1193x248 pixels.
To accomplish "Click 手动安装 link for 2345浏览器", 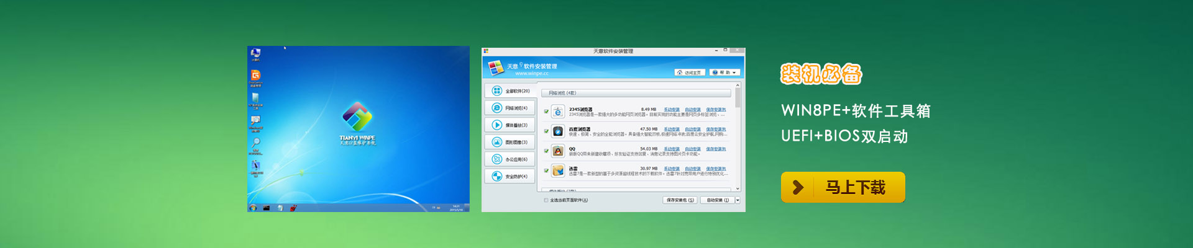I will (x=672, y=110).
